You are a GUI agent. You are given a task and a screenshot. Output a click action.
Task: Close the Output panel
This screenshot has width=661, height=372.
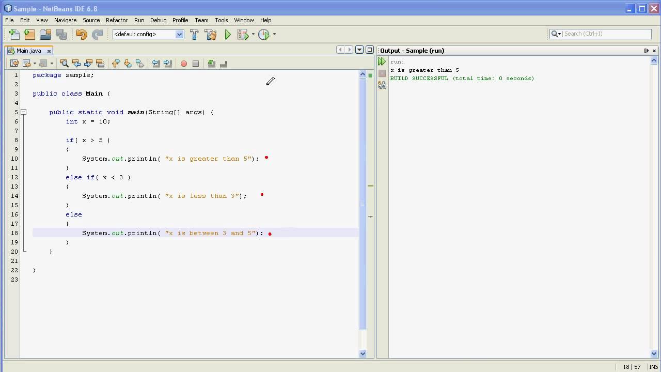654,51
